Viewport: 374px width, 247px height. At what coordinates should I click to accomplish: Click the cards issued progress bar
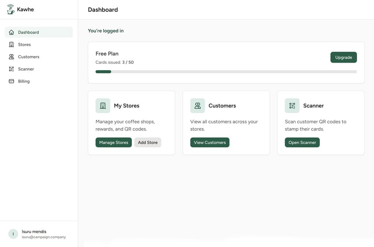click(226, 72)
